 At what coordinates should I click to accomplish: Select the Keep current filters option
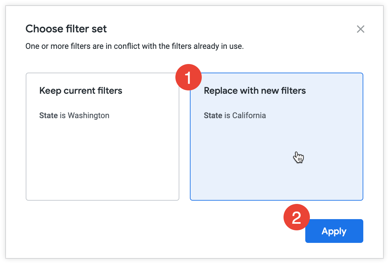(x=102, y=136)
